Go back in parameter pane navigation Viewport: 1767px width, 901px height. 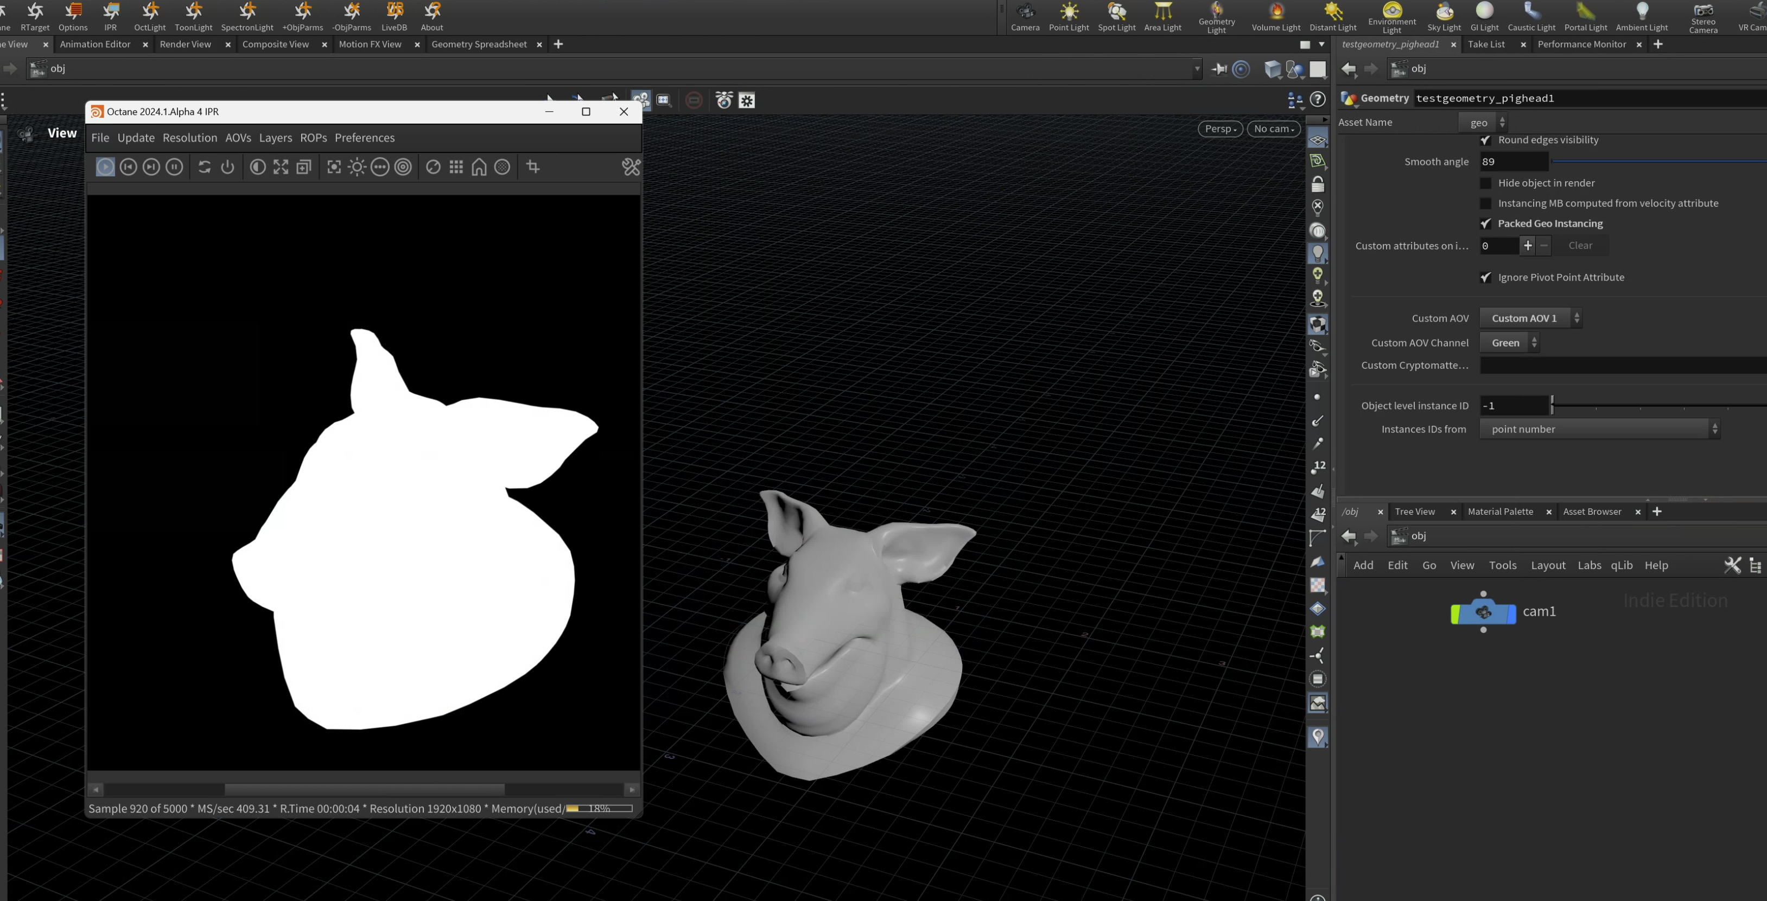(1349, 68)
